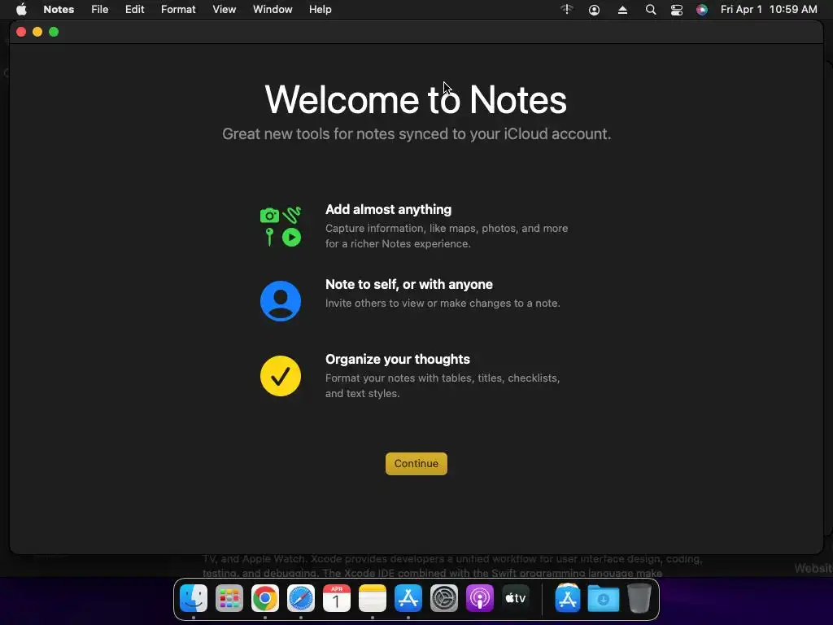Open the Format menu
The height and width of the screenshot is (625, 833).
(x=178, y=10)
